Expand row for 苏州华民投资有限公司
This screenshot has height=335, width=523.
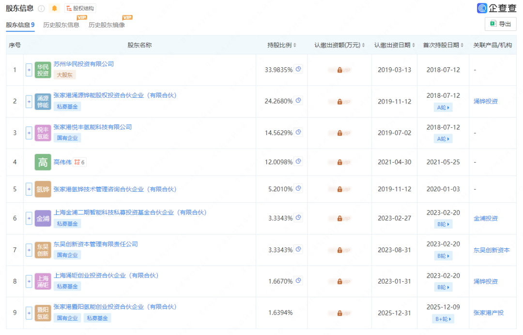pos(29,70)
